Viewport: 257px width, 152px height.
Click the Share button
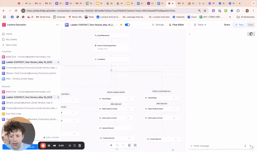point(227,25)
